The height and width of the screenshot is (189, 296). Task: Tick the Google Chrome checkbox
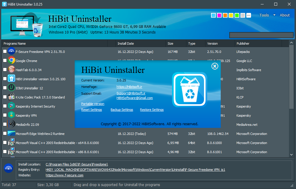pyautogui.click(x=5, y=61)
